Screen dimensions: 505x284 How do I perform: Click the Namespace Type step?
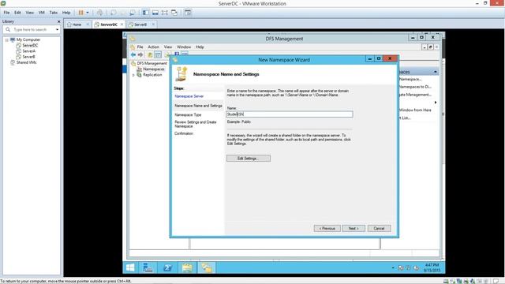coord(188,114)
